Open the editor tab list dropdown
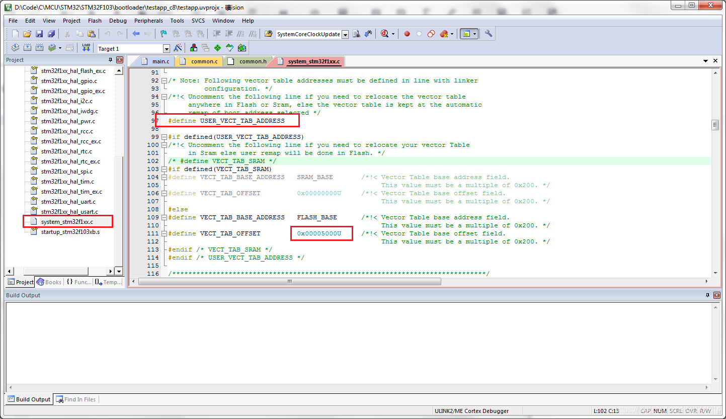726x419 pixels. coord(706,60)
